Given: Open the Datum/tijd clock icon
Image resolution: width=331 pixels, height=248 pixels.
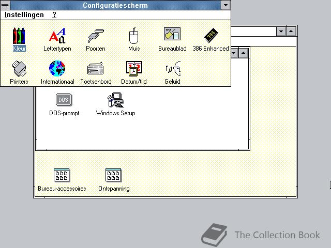Looking at the screenshot, I should click(134, 69).
